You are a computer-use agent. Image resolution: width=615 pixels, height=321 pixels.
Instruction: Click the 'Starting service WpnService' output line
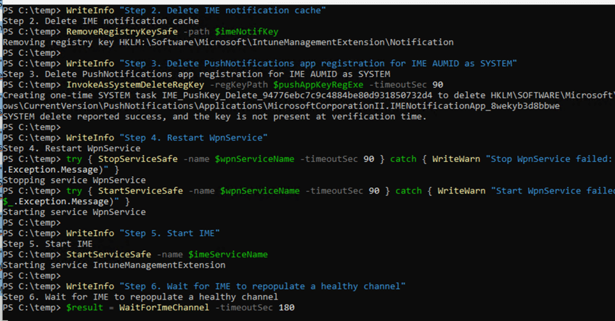74,212
